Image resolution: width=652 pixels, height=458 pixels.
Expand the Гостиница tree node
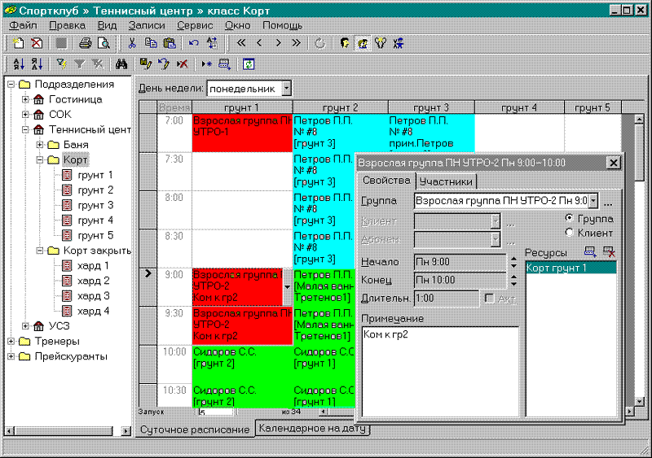click(x=25, y=99)
